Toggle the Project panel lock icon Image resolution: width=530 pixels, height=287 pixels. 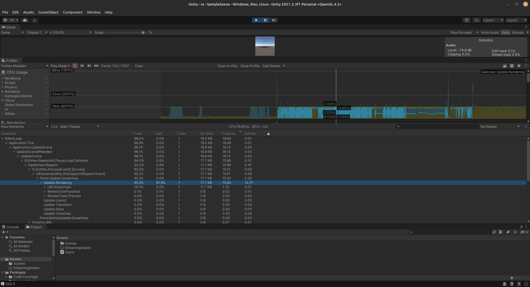coord(521,227)
